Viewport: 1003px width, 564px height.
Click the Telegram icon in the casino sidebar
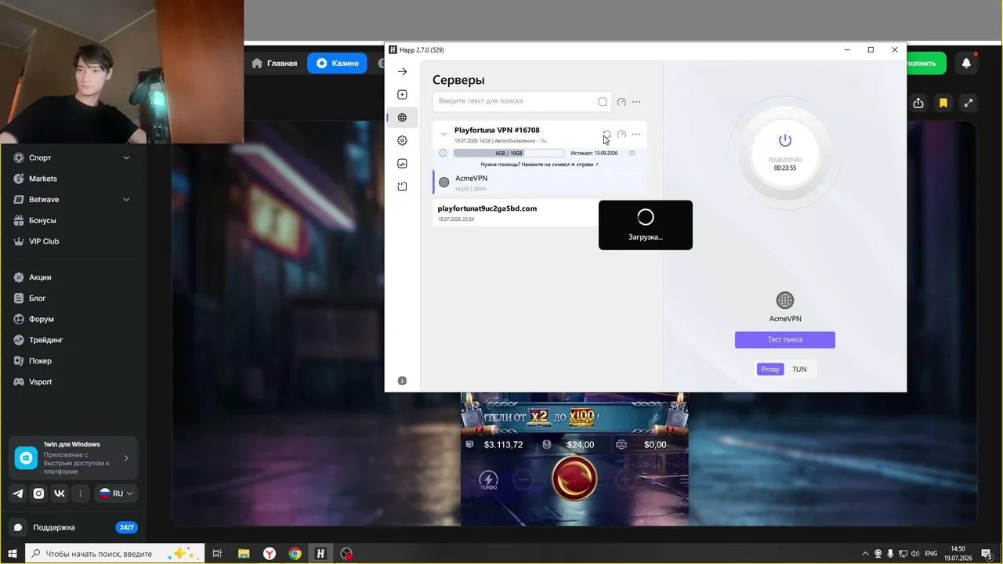(18, 493)
